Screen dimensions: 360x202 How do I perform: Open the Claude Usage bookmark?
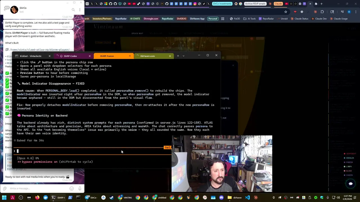click(x=339, y=19)
